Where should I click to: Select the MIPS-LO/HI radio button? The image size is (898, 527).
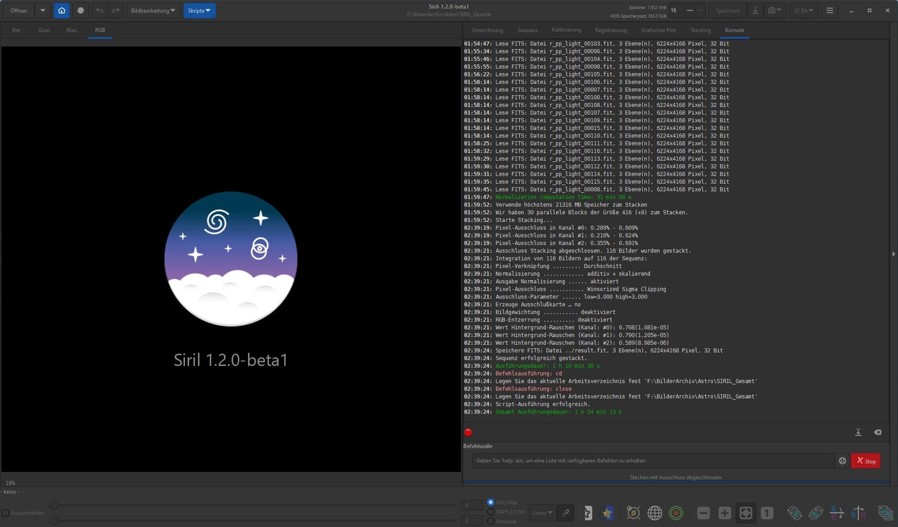click(x=491, y=511)
